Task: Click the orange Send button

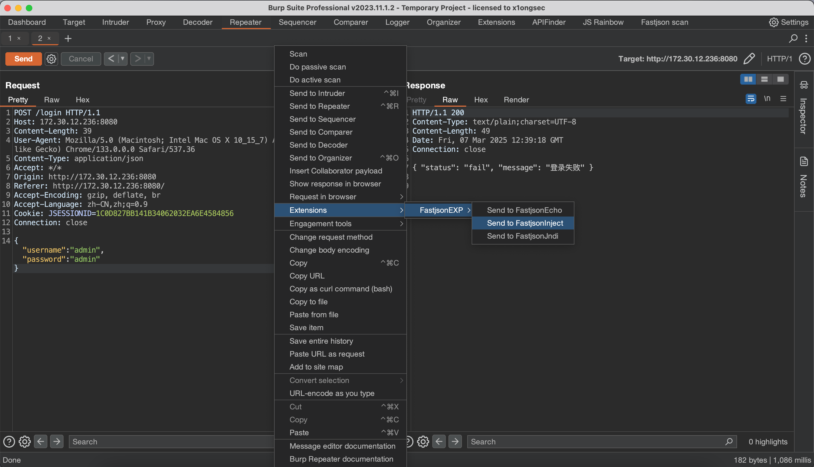Action: (23, 59)
